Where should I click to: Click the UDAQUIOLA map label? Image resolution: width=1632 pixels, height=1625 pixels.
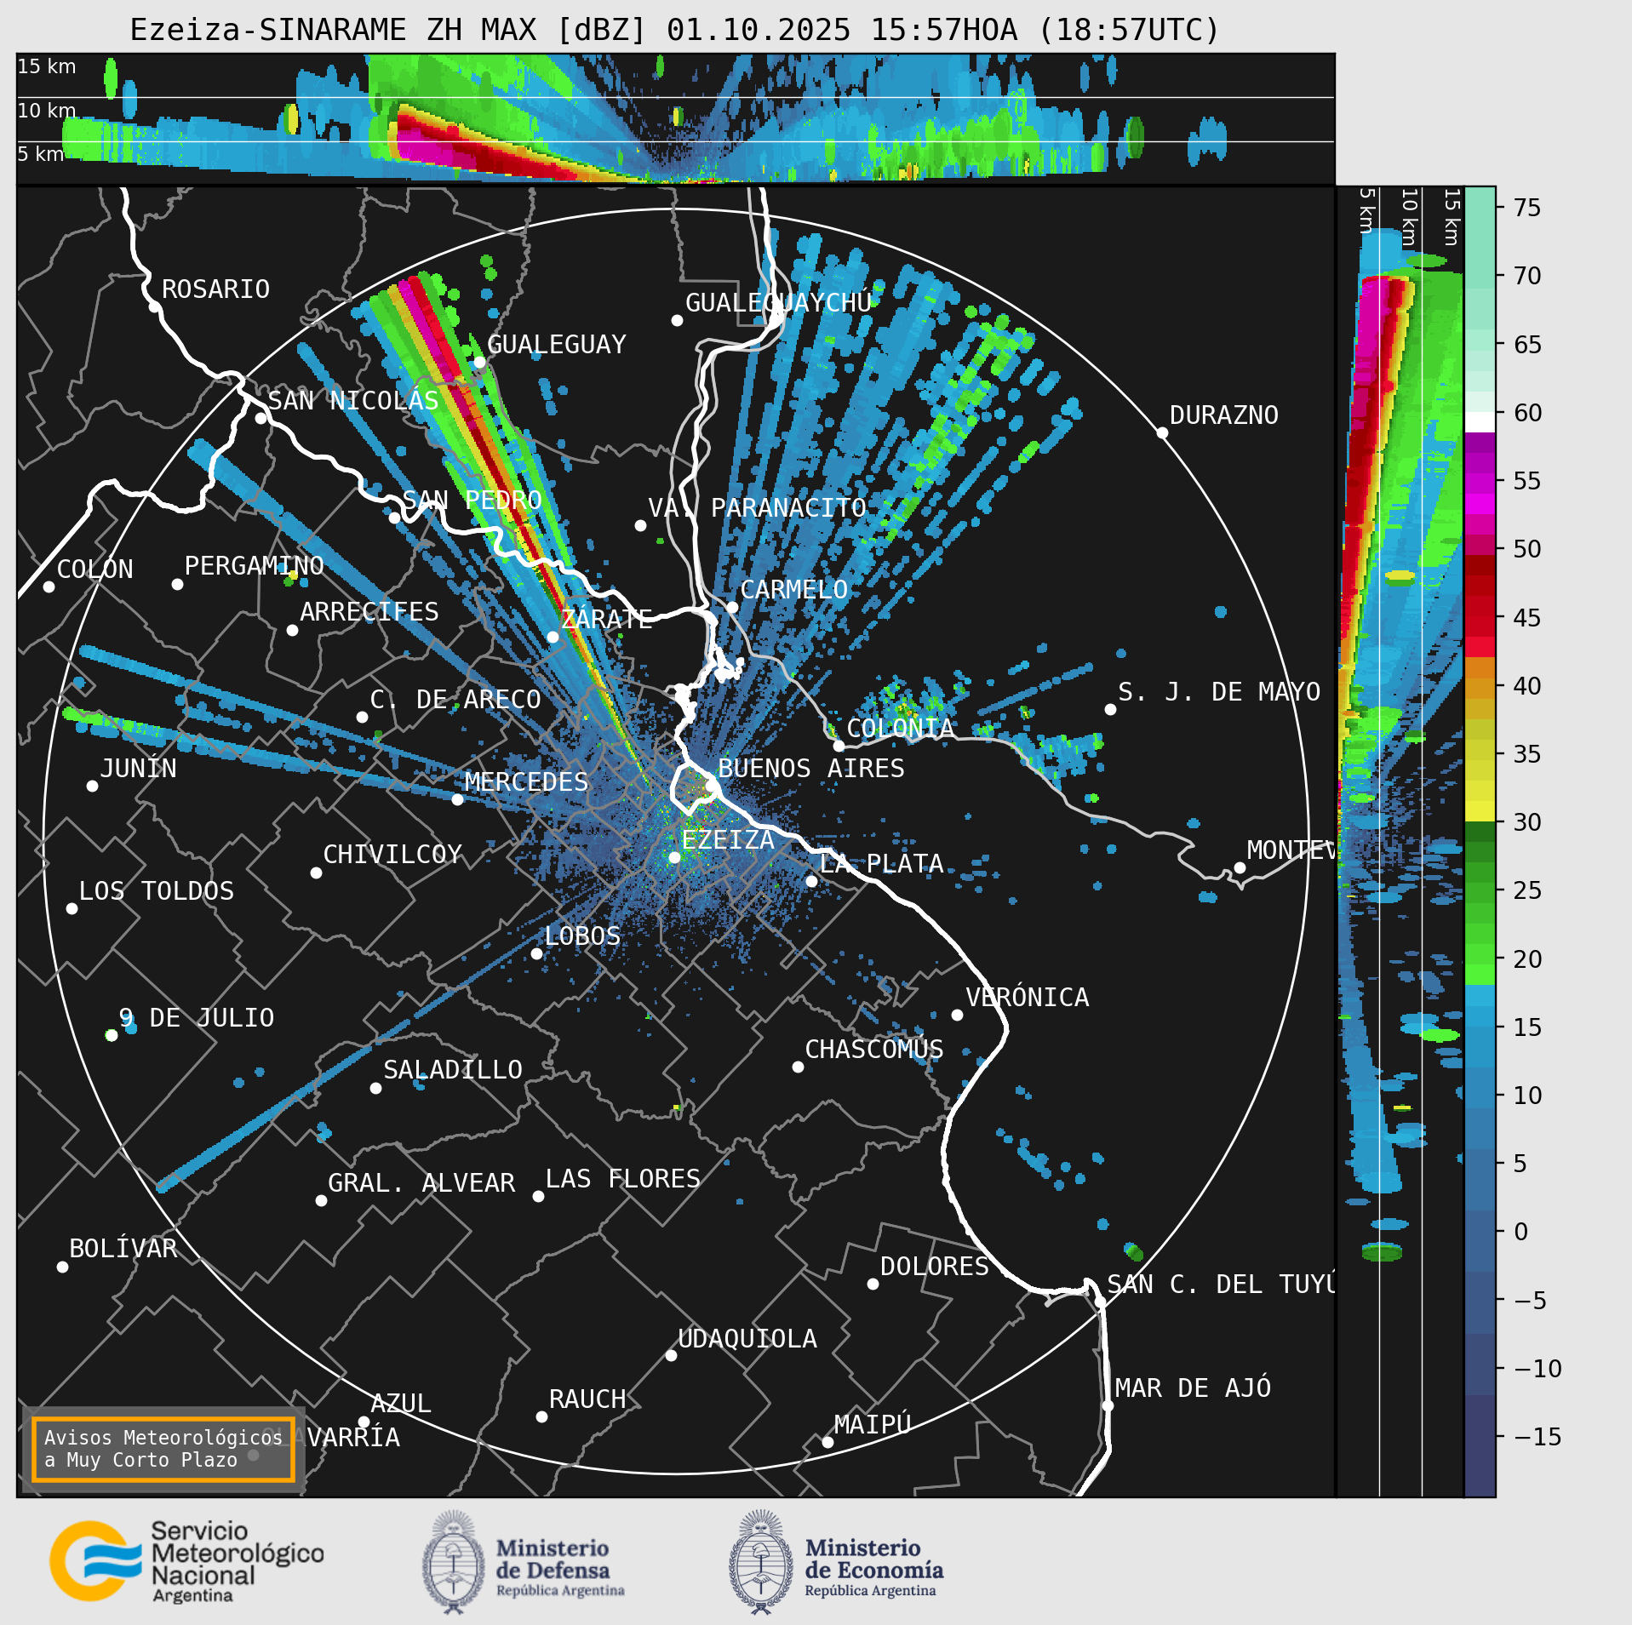pyautogui.click(x=747, y=1338)
